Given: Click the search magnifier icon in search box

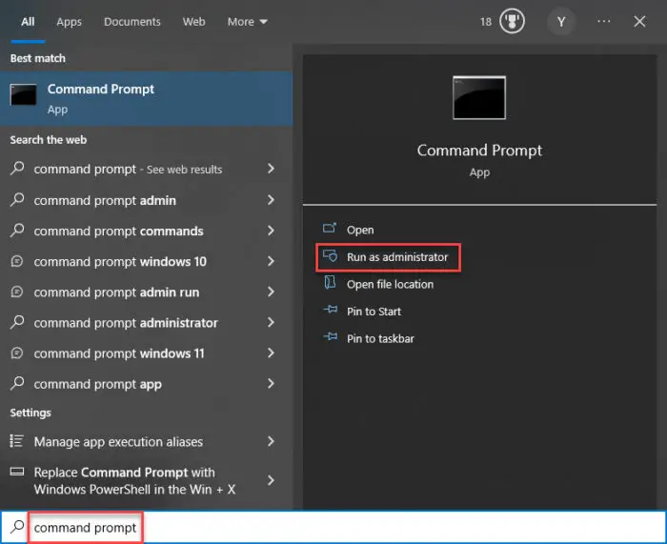Looking at the screenshot, I should [x=16, y=527].
